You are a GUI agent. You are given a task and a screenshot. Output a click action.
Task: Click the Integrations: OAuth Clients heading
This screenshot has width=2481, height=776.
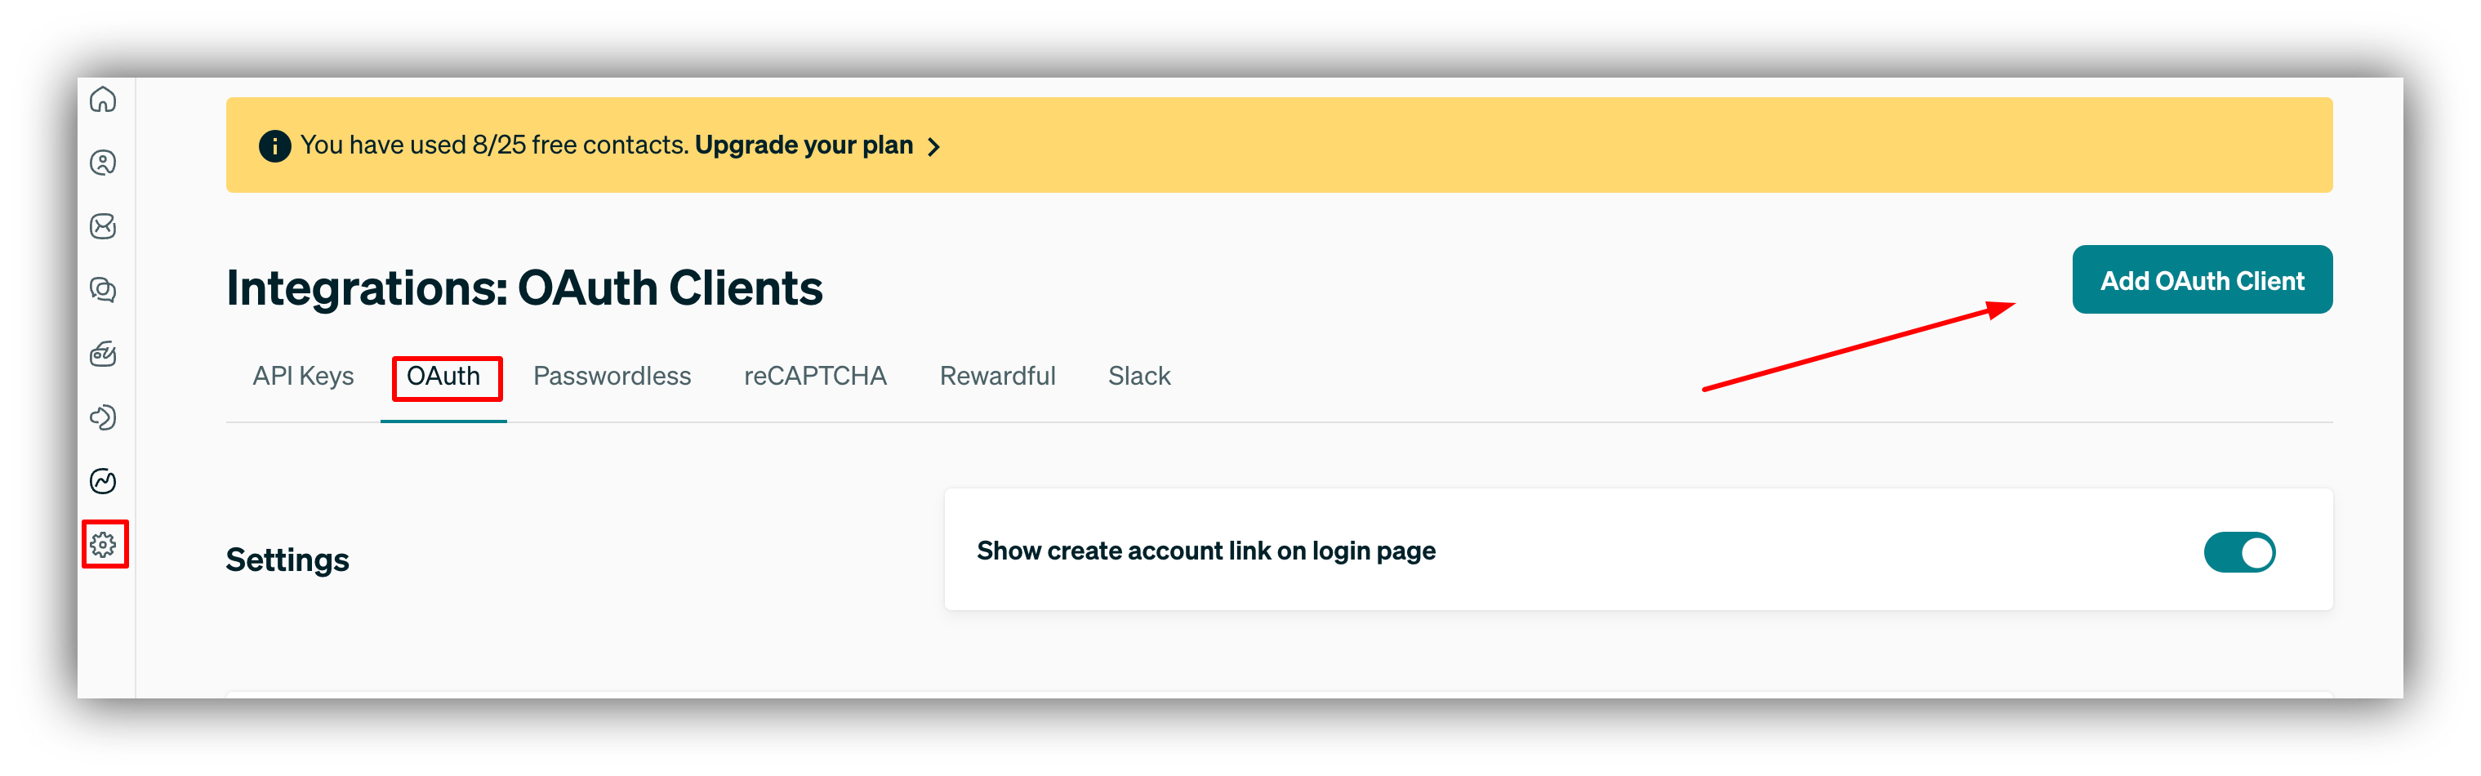point(524,287)
